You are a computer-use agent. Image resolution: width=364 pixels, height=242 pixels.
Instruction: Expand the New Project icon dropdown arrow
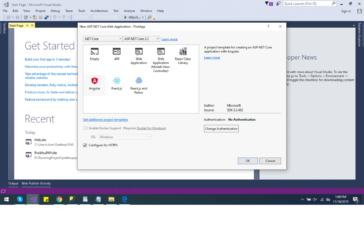[x=30, y=17]
